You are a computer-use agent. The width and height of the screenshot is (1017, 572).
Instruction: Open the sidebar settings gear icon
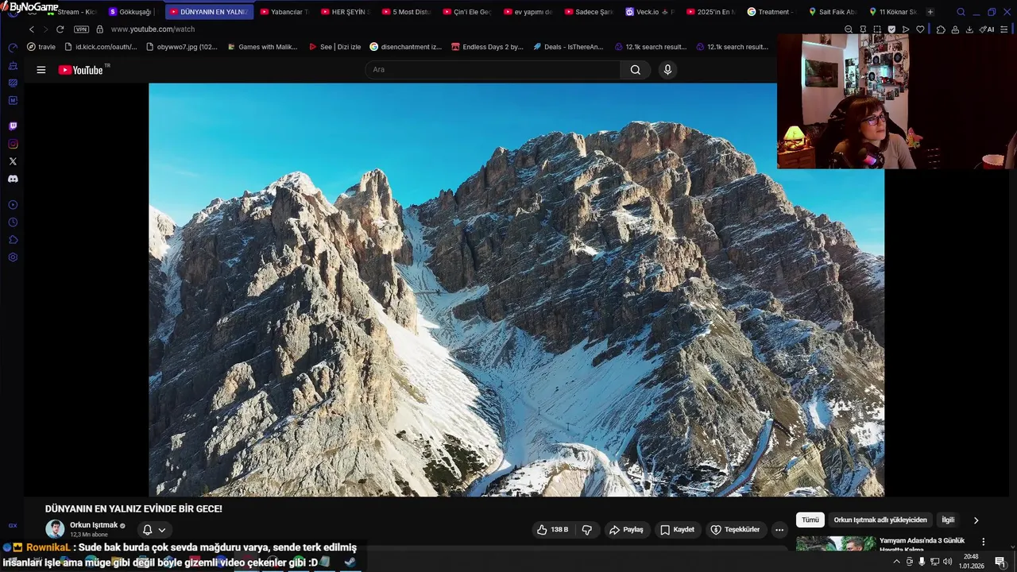[13, 257]
